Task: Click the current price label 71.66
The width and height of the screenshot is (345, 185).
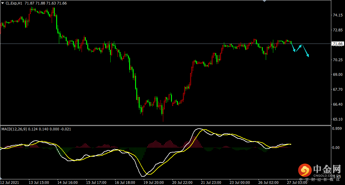Action: click(x=338, y=44)
